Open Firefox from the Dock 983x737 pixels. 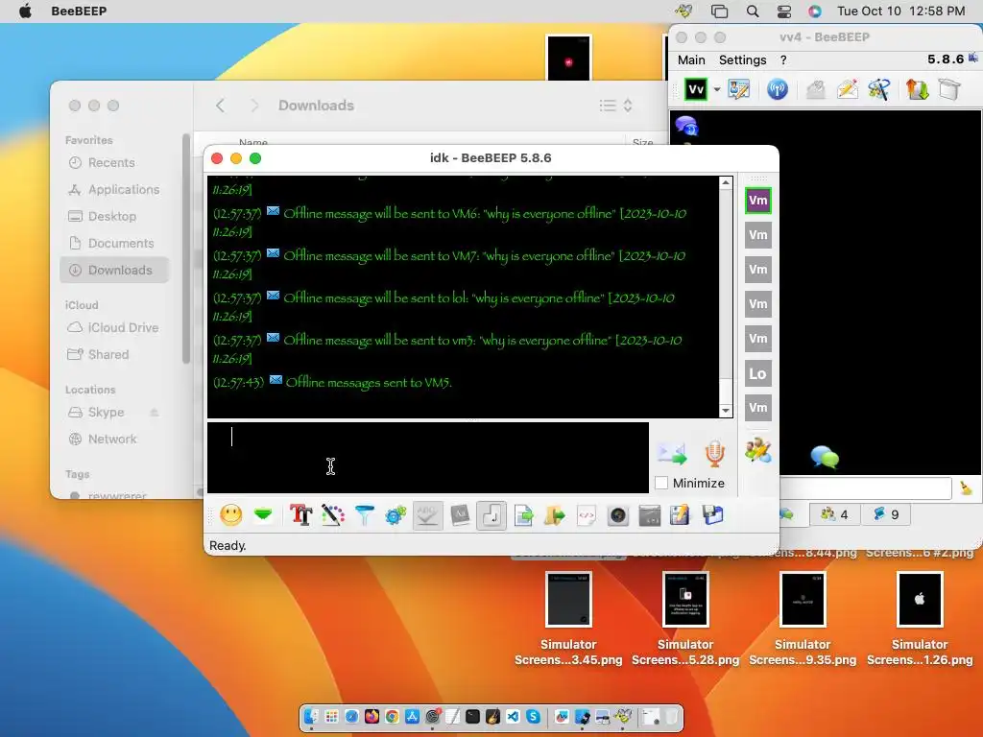[x=372, y=716]
